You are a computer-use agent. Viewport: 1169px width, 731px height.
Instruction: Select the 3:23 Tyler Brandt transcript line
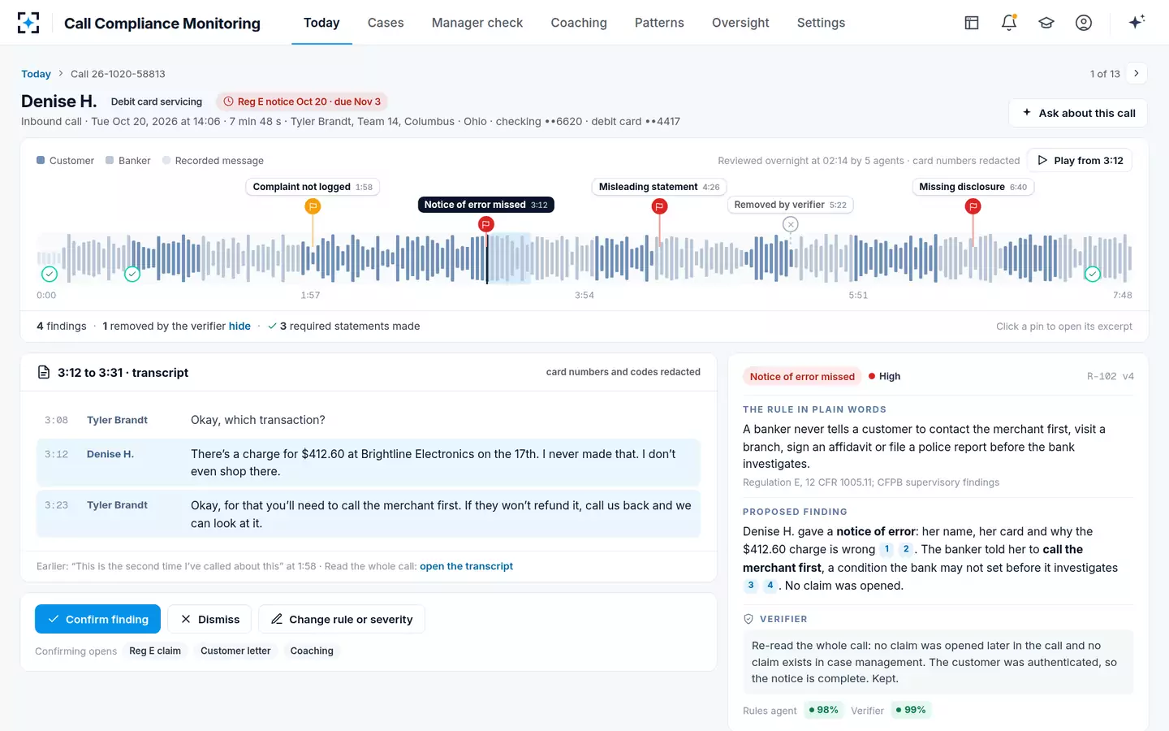tap(369, 514)
